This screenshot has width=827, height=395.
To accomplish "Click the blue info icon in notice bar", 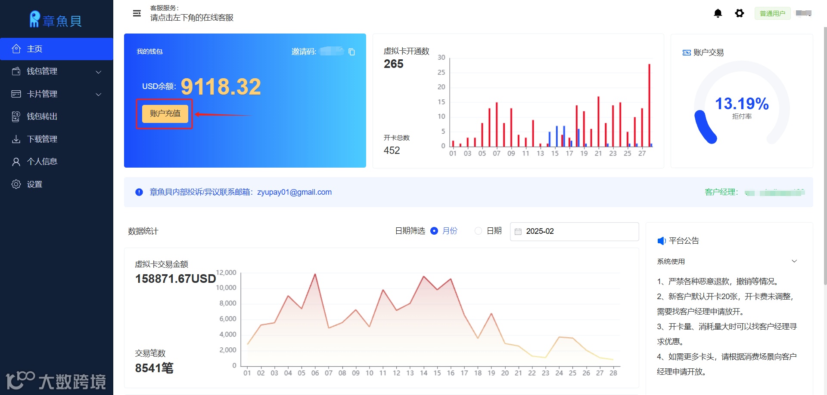I will (139, 192).
